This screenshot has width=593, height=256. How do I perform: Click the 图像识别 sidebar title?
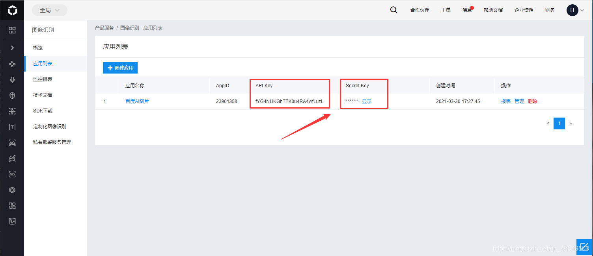43,30
